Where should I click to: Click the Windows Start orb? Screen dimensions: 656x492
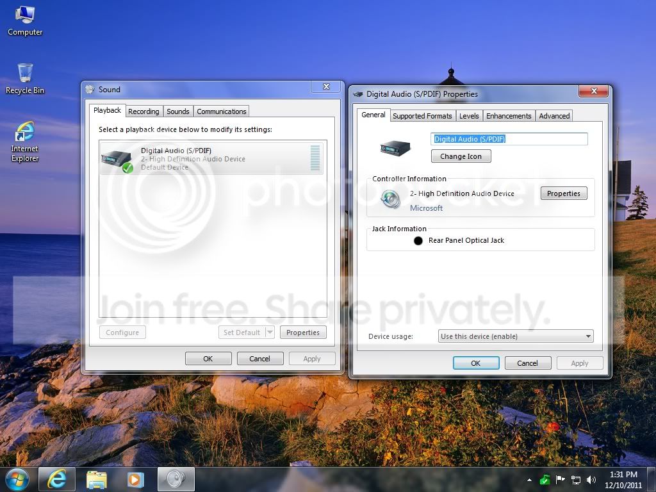coord(17,479)
